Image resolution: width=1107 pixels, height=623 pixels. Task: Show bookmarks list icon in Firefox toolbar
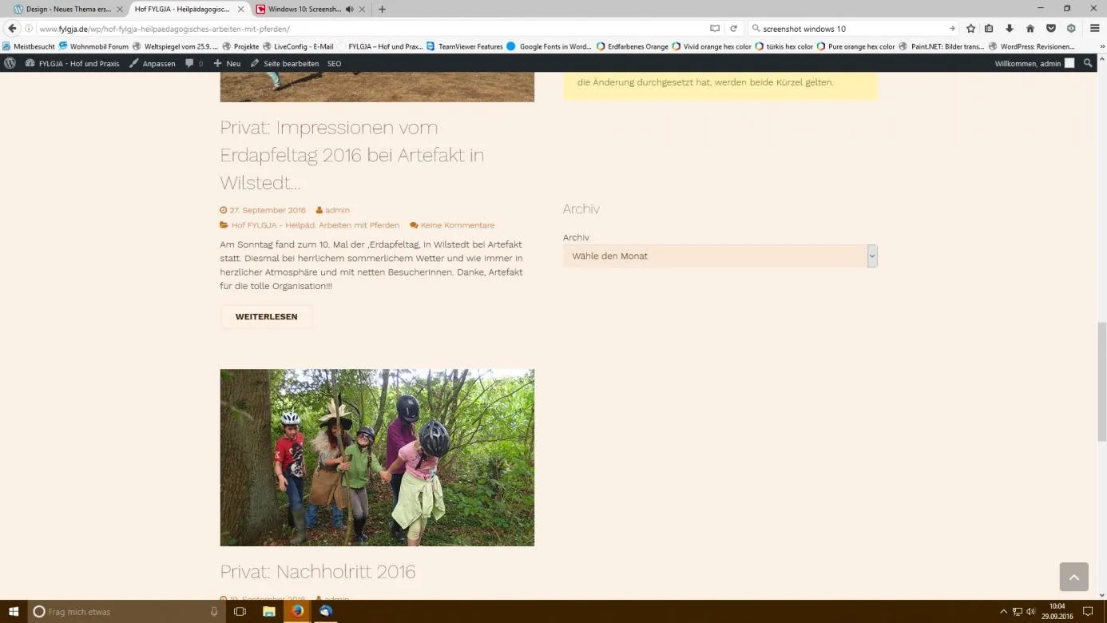[x=989, y=29]
